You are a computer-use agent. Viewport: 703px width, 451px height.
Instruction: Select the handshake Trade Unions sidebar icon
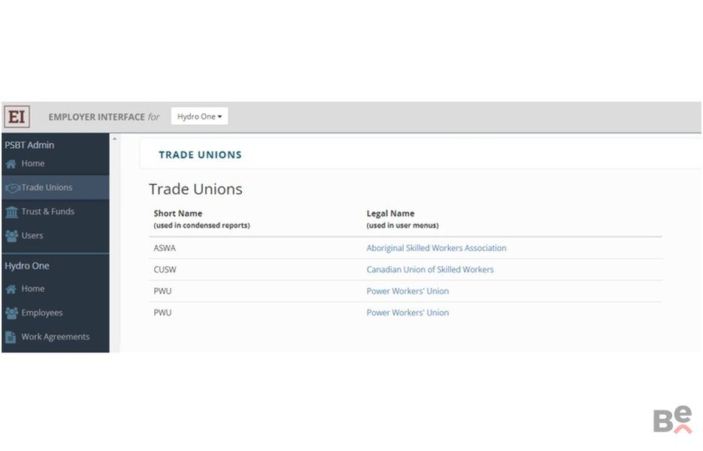(x=12, y=188)
